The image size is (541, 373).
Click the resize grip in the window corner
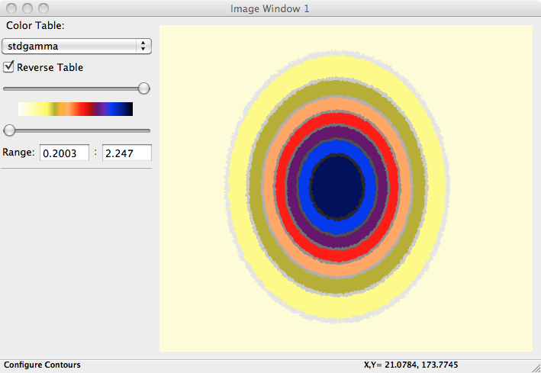pyautogui.click(x=535, y=367)
